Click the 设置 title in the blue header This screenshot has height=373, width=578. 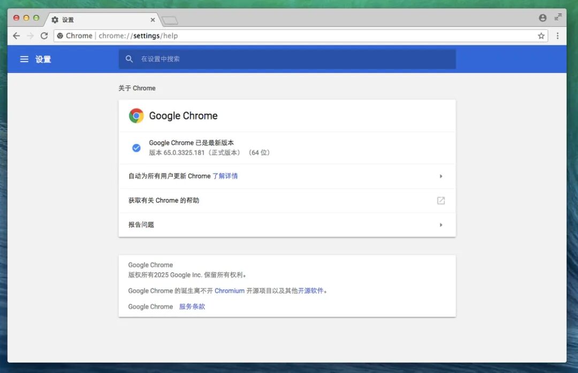point(43,59)
